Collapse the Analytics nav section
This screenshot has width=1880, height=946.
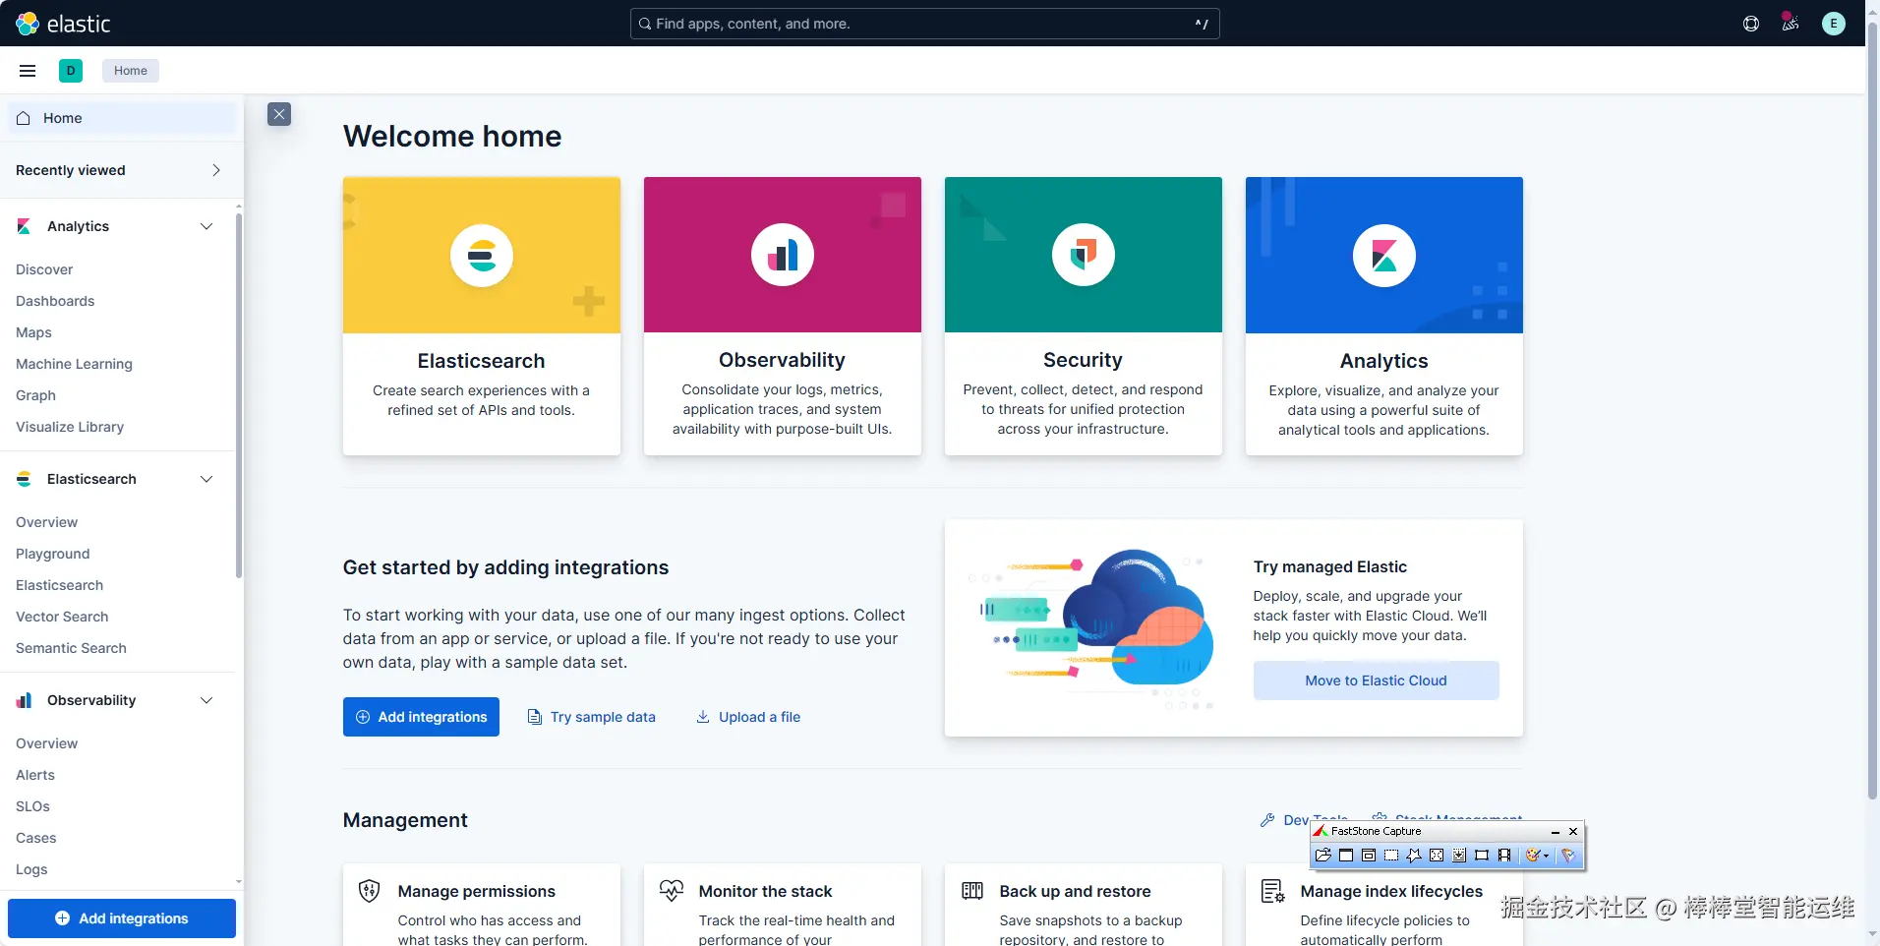206,226
